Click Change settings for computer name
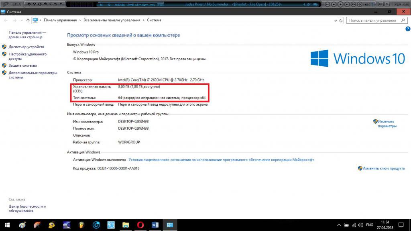411x231 pixels. click(387, 124)
